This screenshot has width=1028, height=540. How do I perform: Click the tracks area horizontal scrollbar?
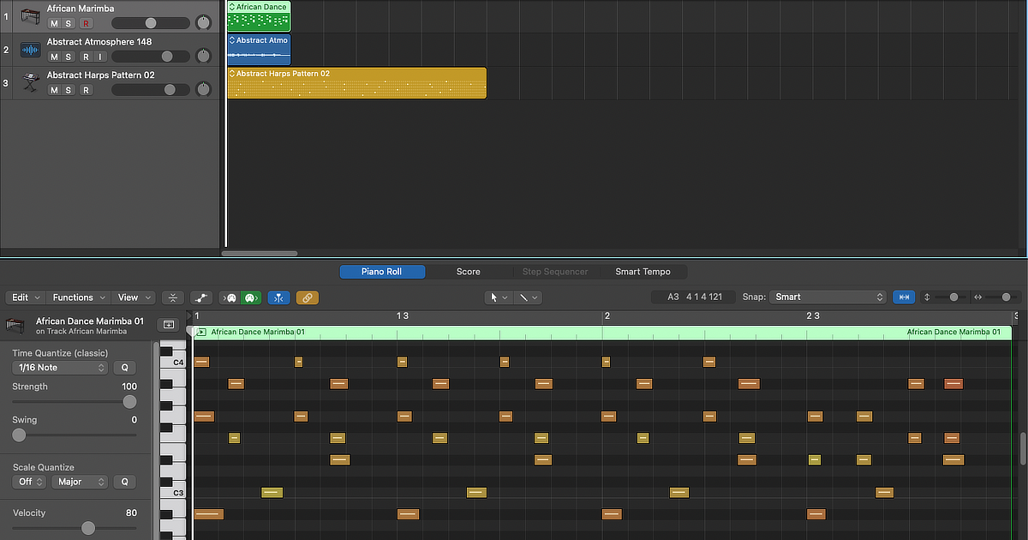pos(260,254)
